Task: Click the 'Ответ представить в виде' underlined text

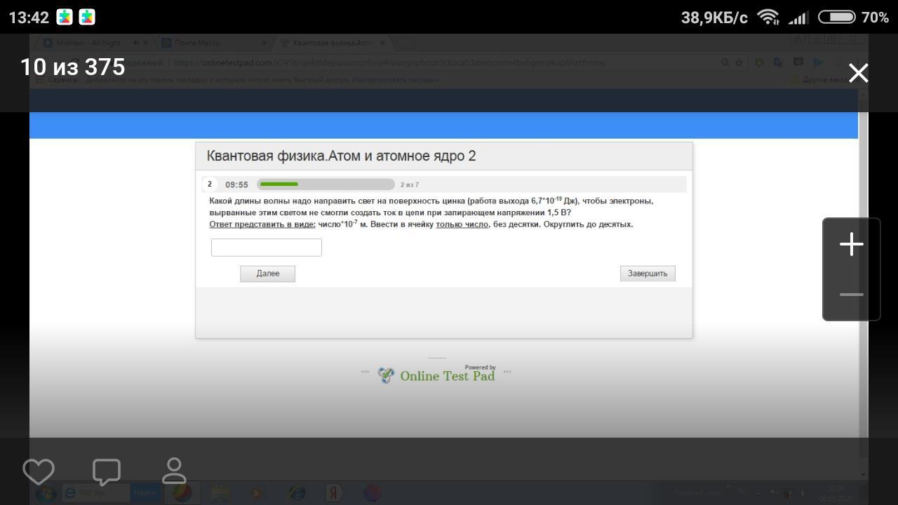Action: [x=262, y=224]
